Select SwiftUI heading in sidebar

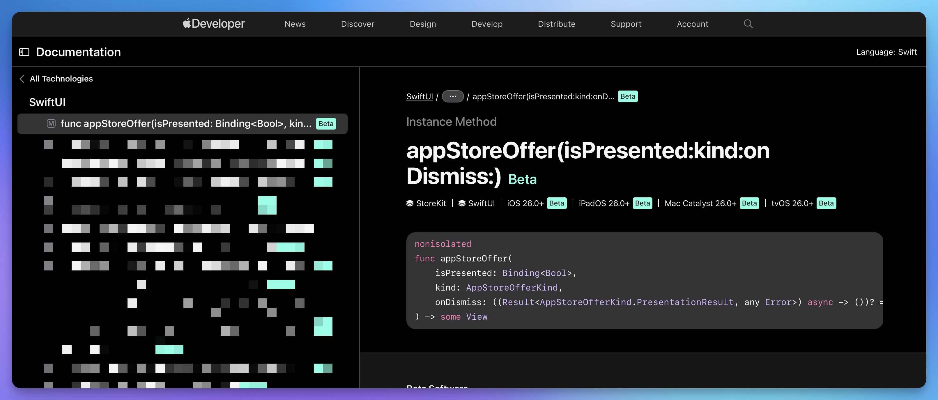click(47, 102)
